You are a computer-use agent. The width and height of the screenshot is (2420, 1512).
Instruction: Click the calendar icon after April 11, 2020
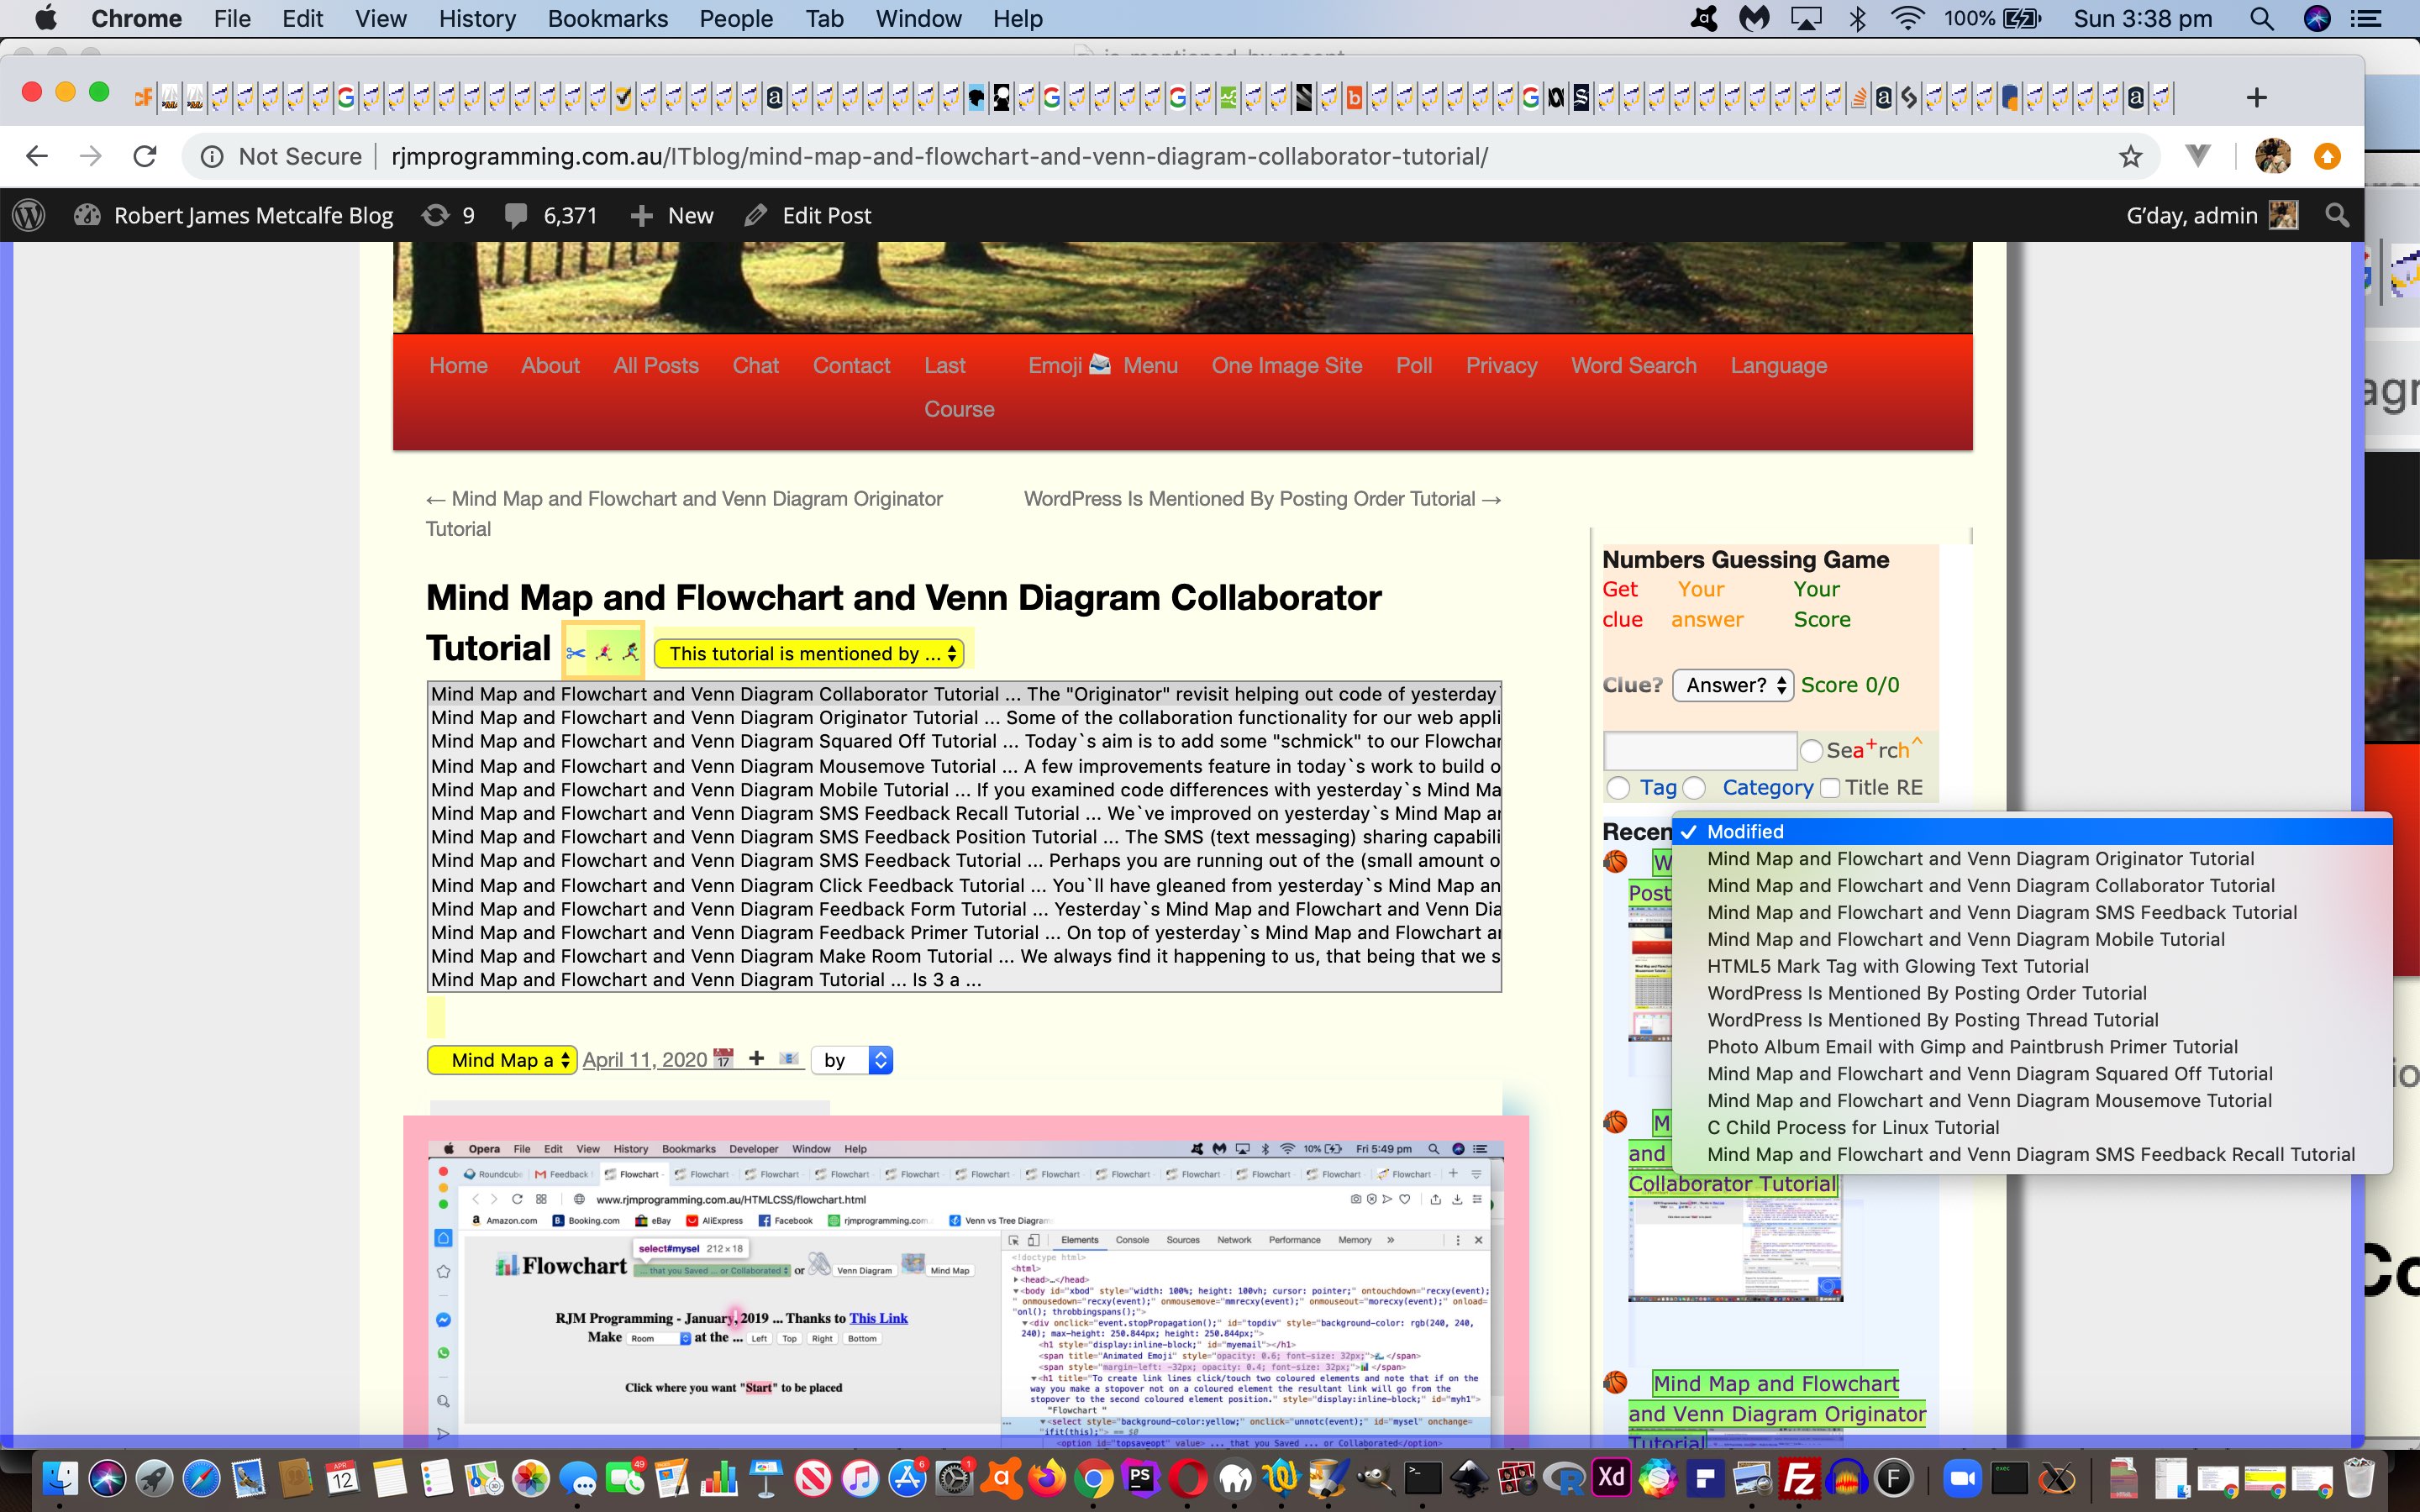[x=723, y=1058]
